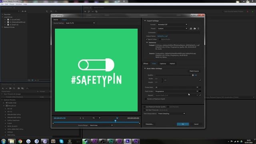Click OK button in Export Settings
Image resolution: width=256 pixels, height=144 pixels.
(x=183, y=124)
